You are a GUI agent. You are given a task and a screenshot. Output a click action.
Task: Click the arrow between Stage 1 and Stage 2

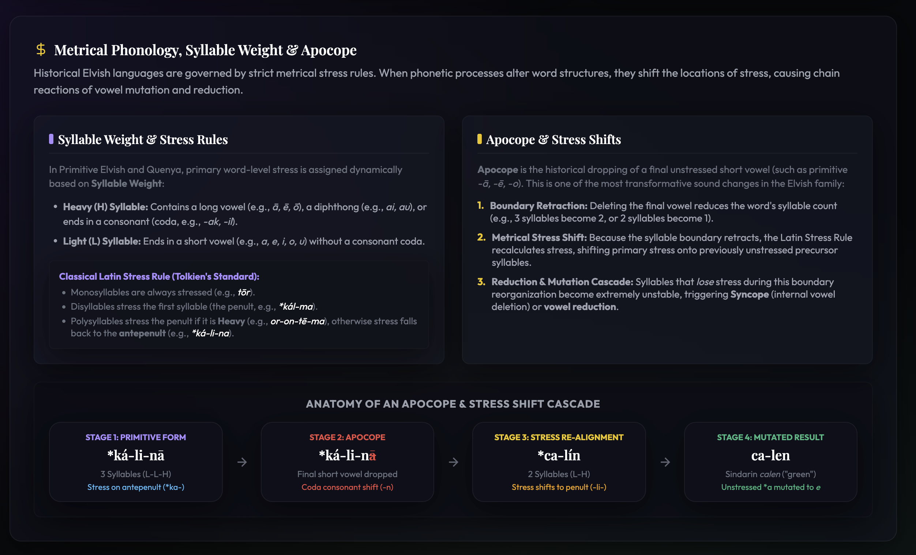click(242, 462)
